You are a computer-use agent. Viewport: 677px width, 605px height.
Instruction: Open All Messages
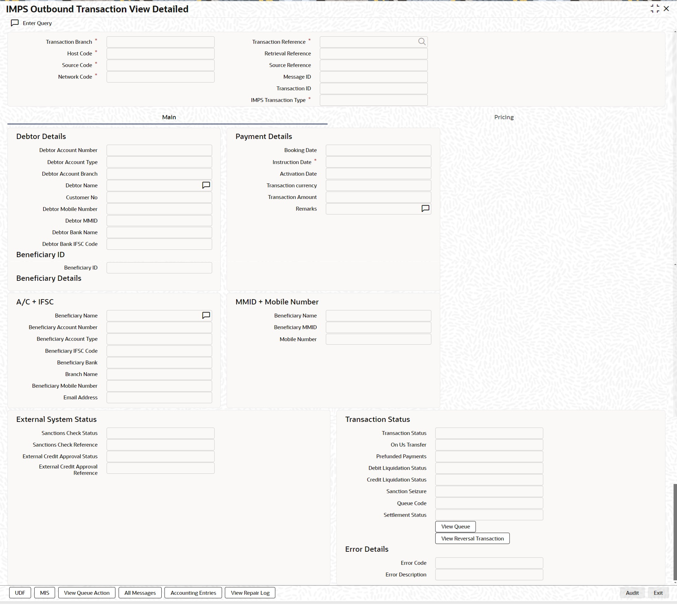click(140, 593)
